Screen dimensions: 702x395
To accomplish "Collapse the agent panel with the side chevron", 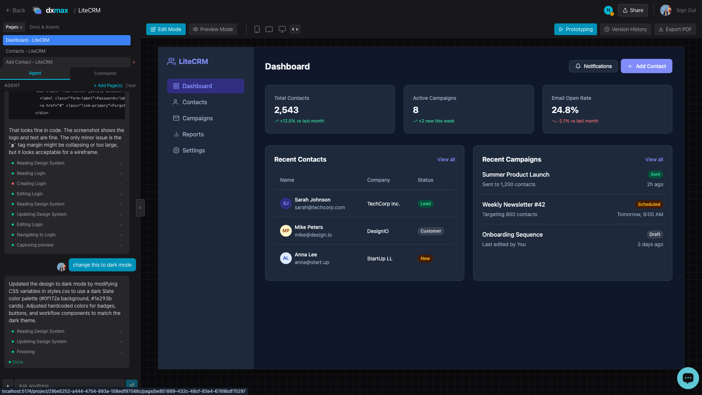I will coord(140,208).
